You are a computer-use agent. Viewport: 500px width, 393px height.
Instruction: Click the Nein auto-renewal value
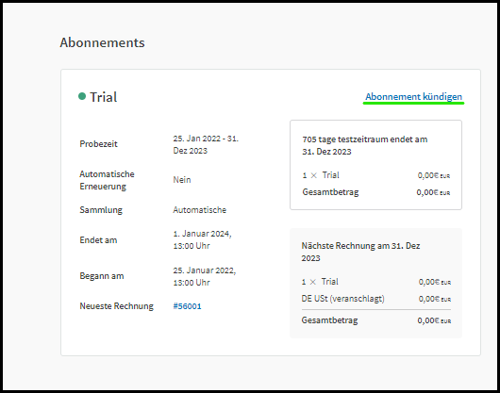tap(182, 180)
